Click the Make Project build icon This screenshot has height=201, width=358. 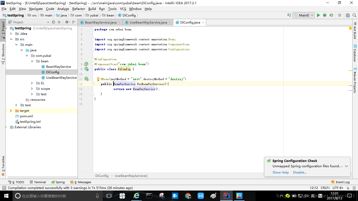289,15
